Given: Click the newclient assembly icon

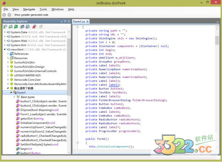Looking at the screenshot, I should point(8,49).
